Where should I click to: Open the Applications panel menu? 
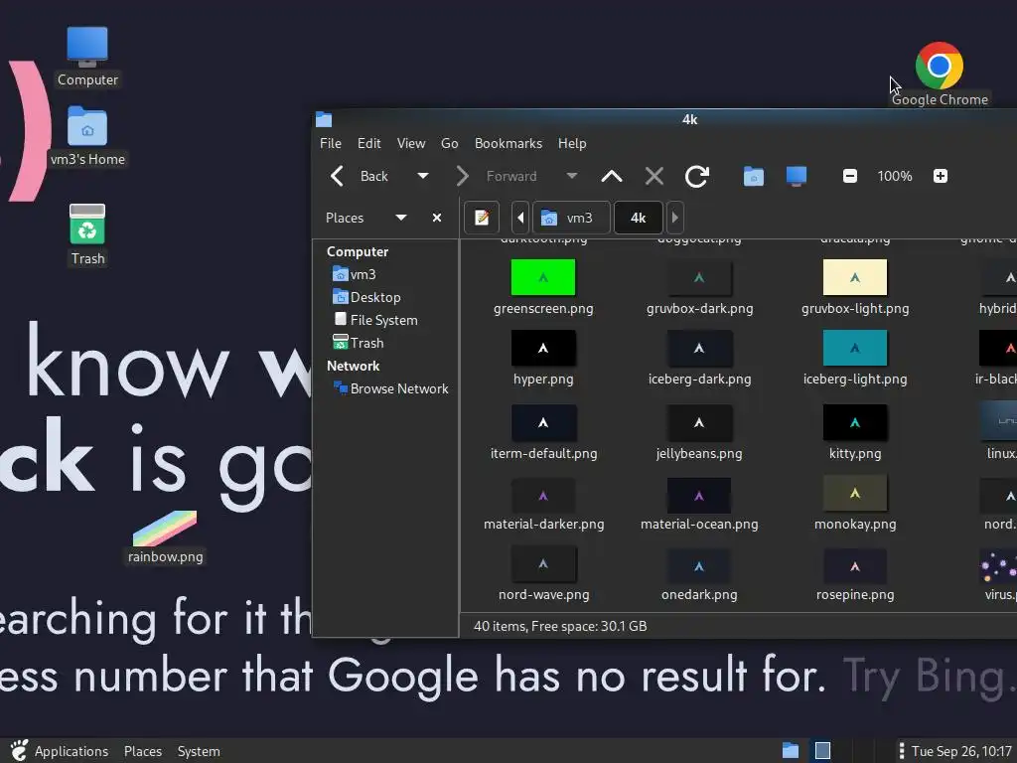pos(72,751)
